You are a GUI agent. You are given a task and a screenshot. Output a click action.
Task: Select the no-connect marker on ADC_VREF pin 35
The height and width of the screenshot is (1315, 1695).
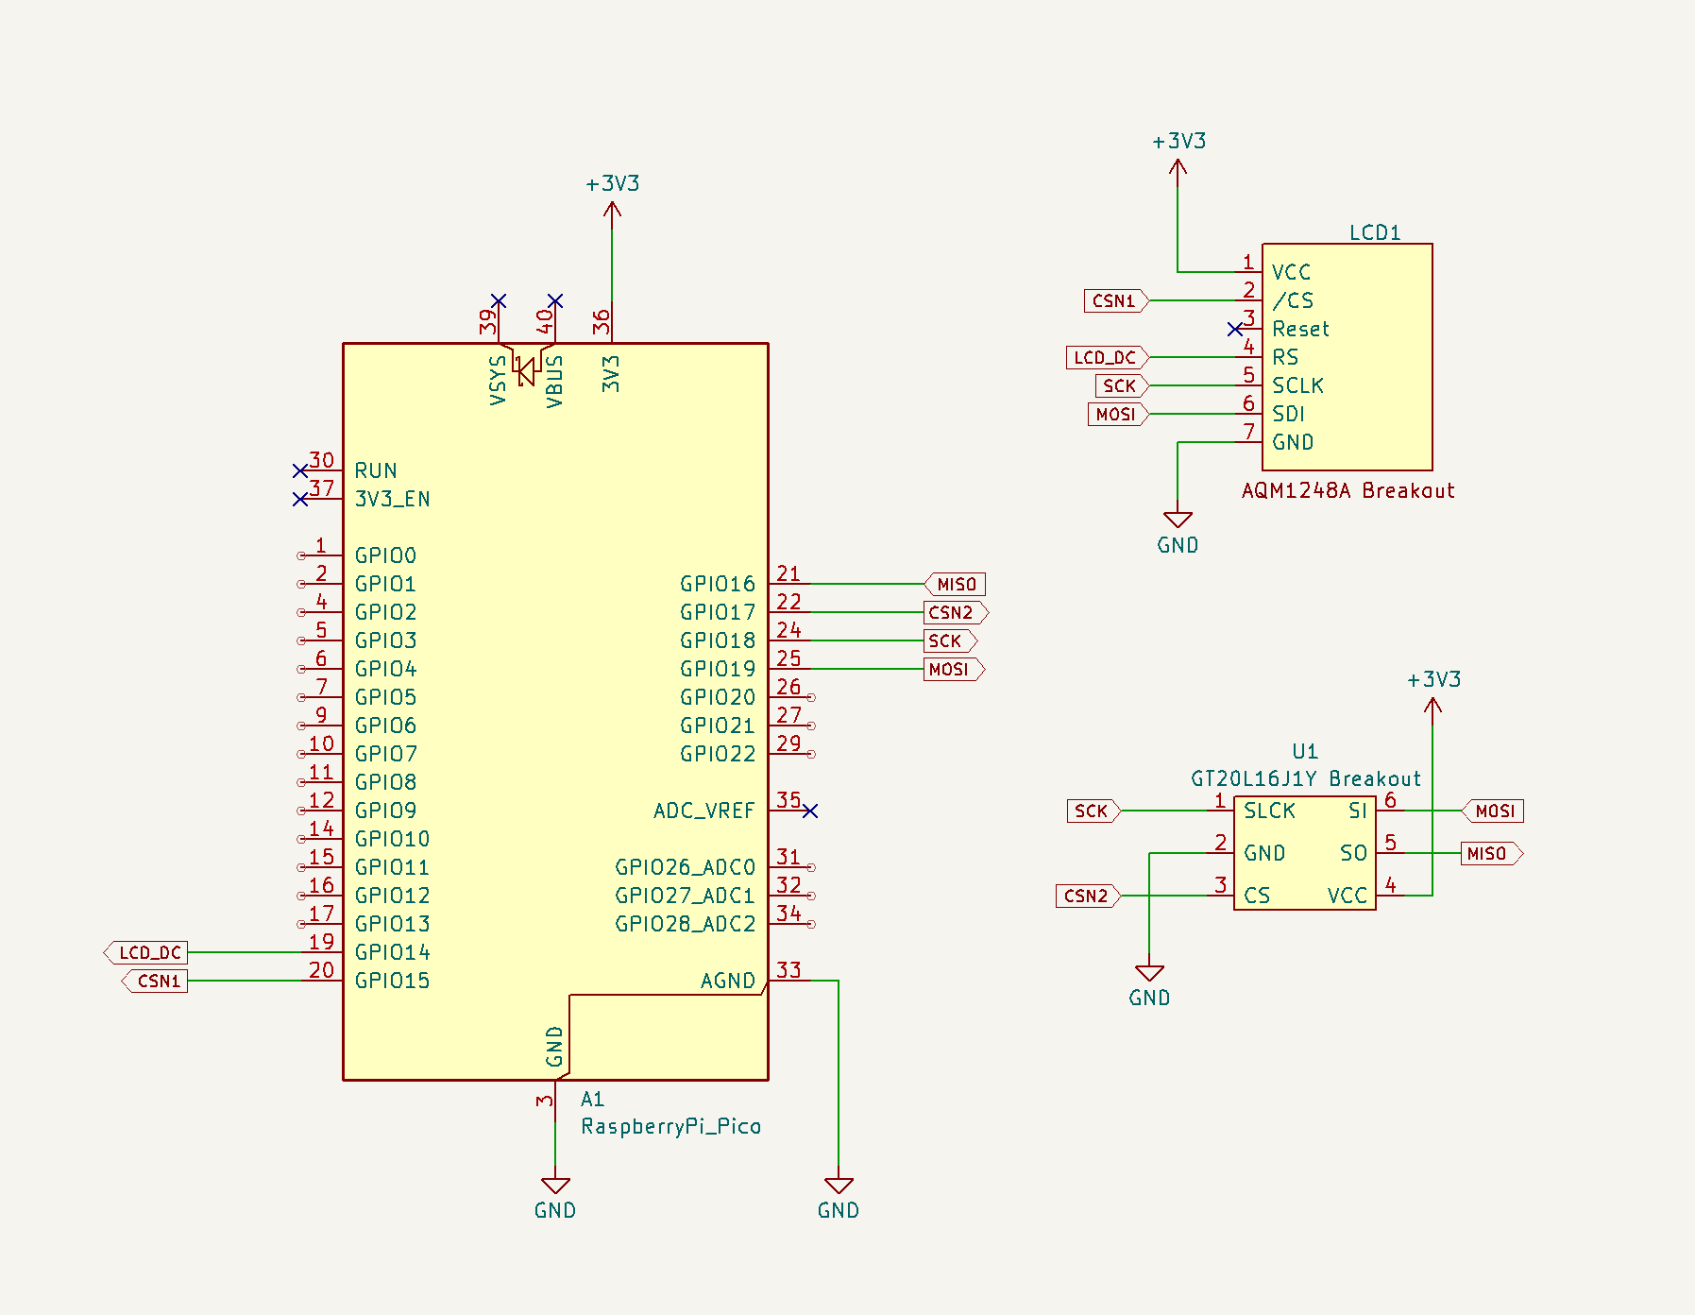coord(810,811)
